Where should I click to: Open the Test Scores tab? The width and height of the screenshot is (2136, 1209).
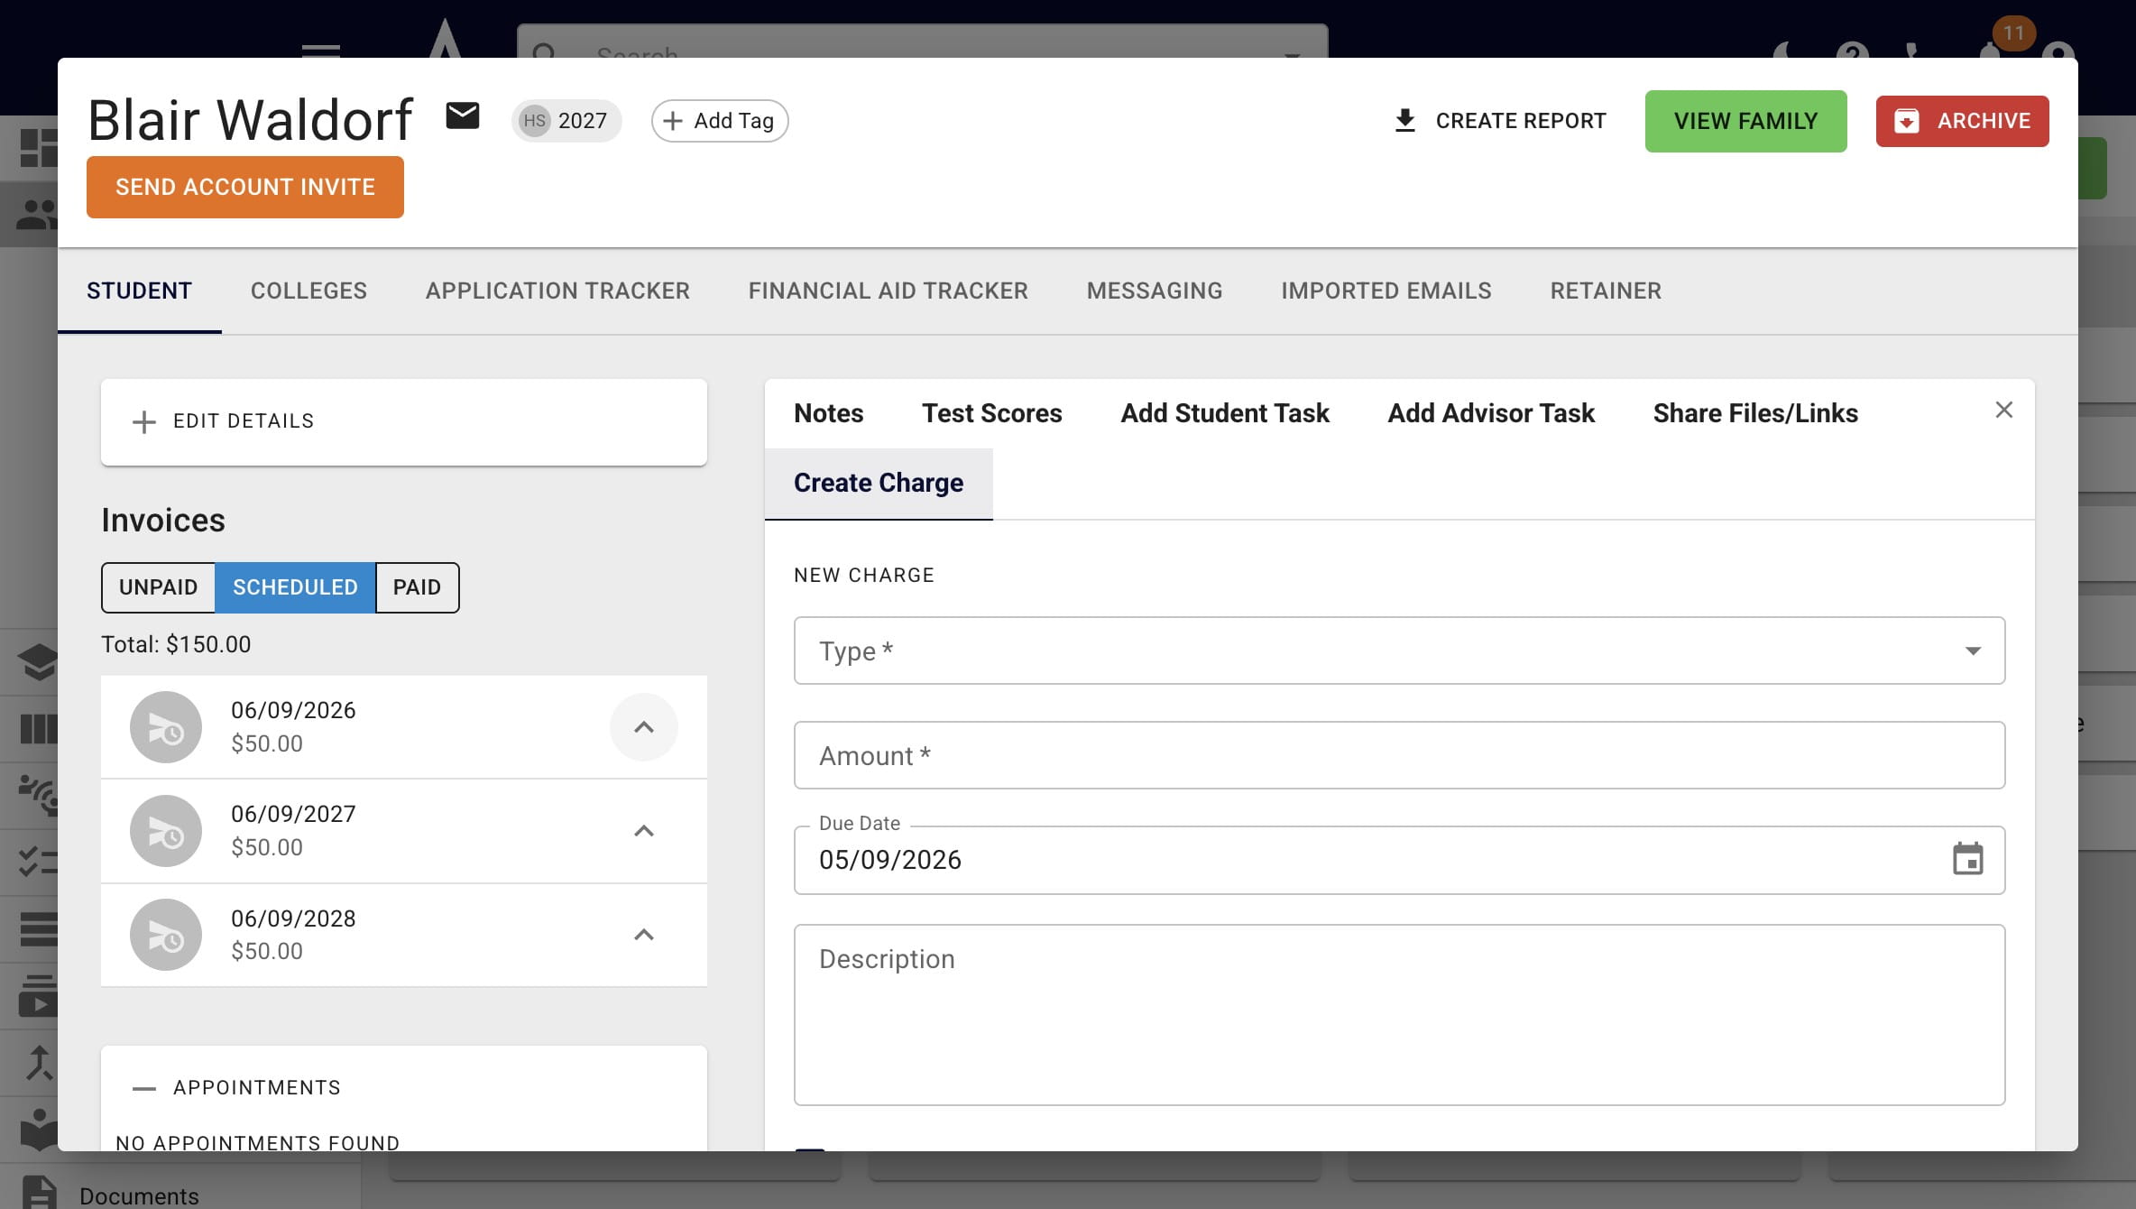pyautogui.click(x=991, y=413)
